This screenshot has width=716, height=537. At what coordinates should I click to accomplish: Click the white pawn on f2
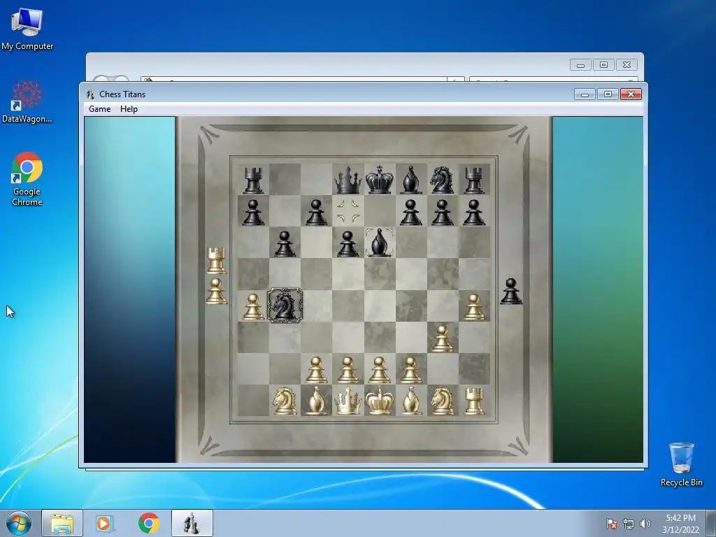point(411,369)
